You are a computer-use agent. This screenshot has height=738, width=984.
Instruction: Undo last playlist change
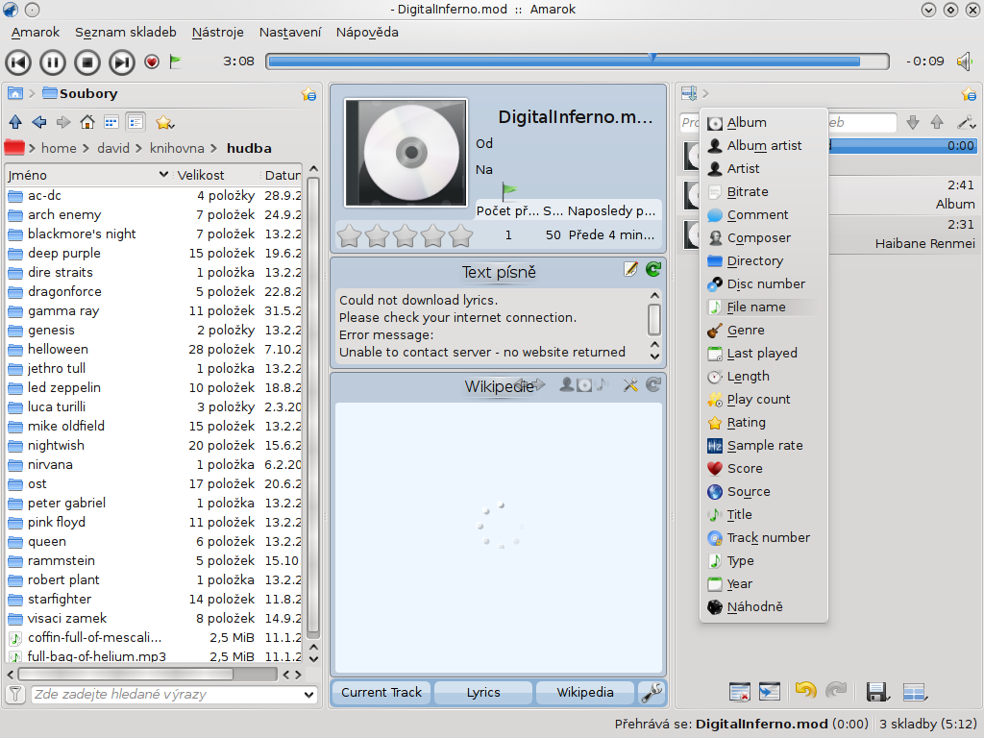[x=806, y=691]
